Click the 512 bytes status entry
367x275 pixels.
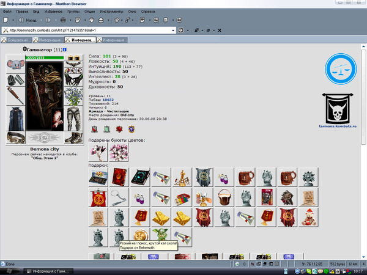click(338, 264)
